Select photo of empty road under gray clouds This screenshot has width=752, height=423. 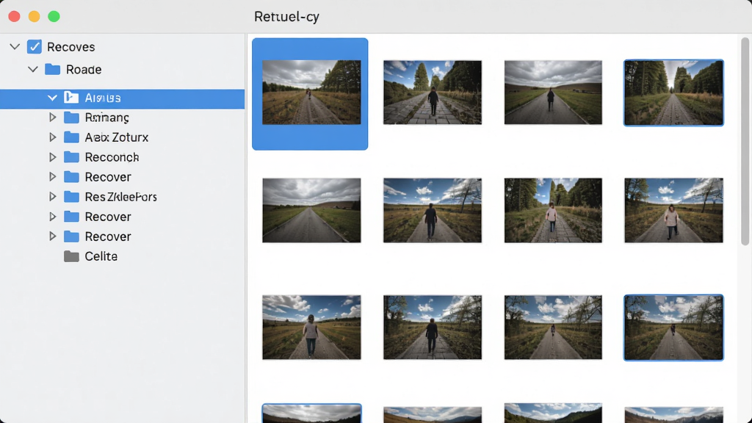tap(311, 210)
